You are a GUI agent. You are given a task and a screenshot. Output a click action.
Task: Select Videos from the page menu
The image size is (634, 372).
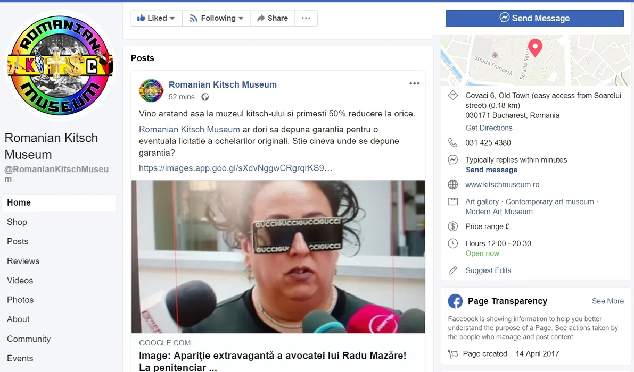click(20, 281)
